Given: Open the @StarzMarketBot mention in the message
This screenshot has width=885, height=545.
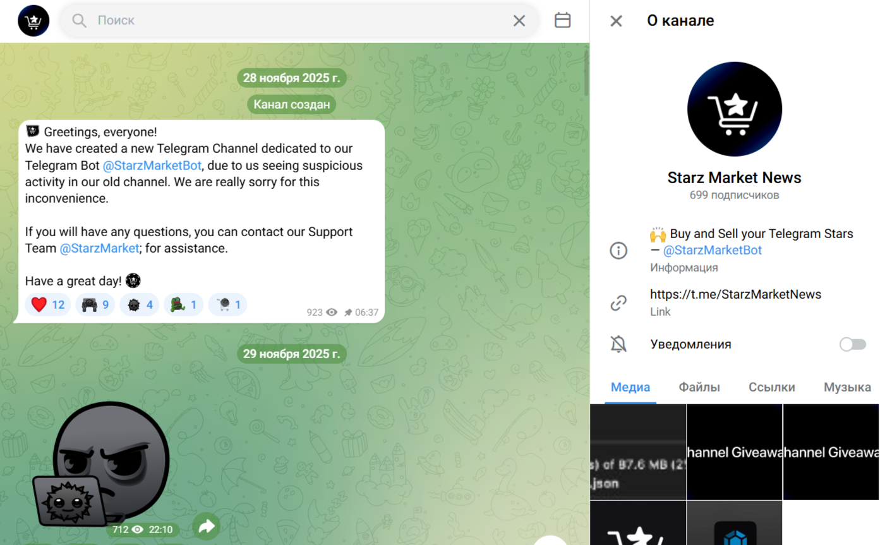Looking at the screenshot, I should 152,165.
